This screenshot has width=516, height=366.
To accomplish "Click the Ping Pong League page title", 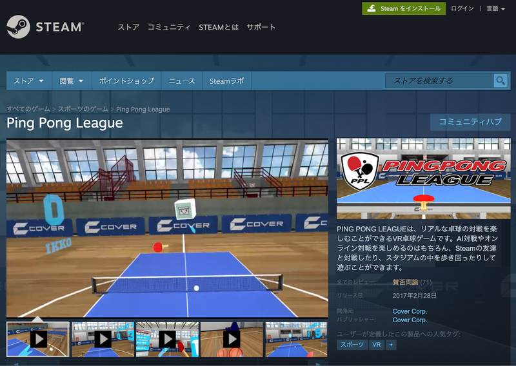I will [x=65, y=123].
